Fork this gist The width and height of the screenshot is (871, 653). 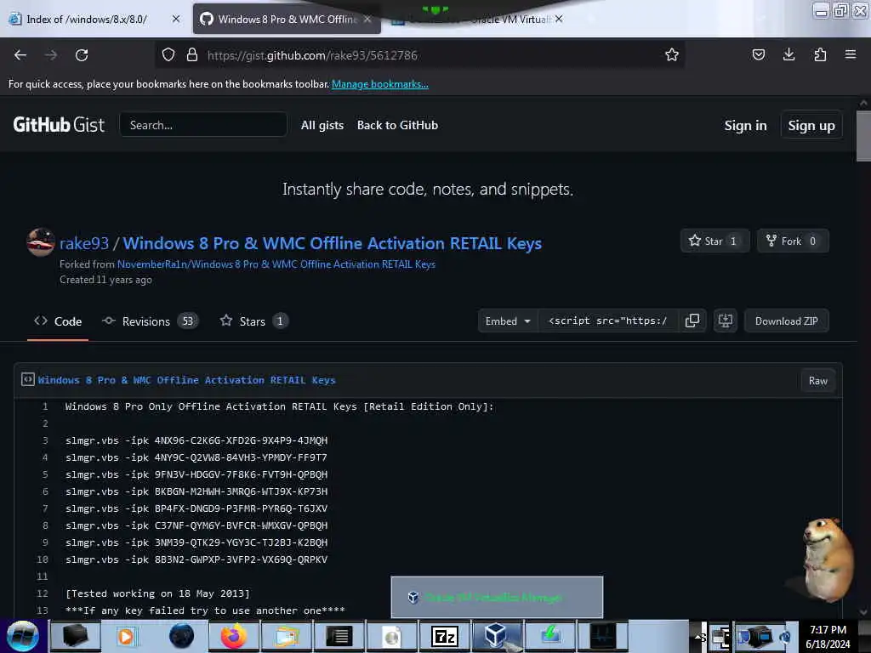click(792, 241)
